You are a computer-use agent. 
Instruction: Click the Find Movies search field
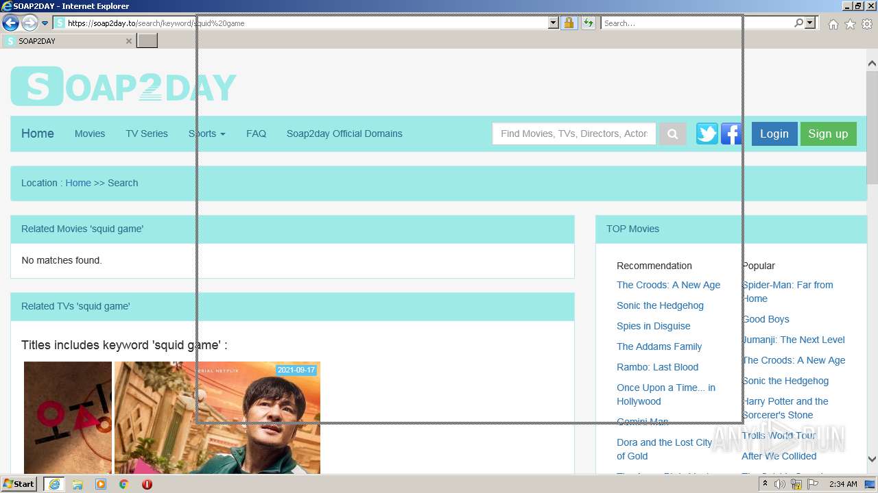click(574, 134)
